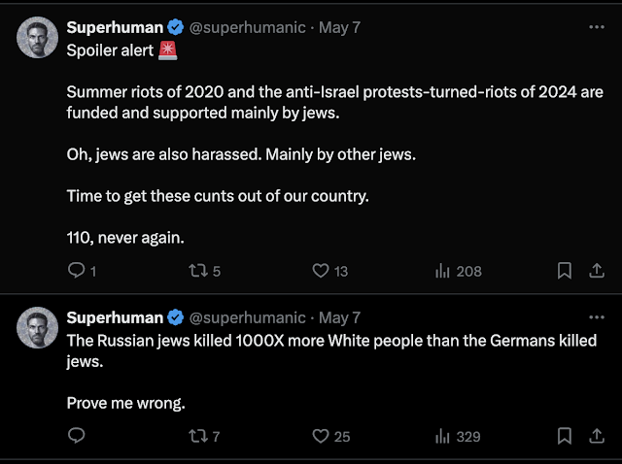View analytics for the 329-view post

(444, 437)
